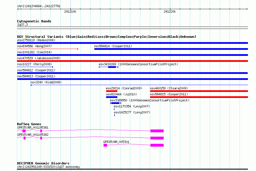256x171 pixels.
Task: Click the first small exon of NM_001195382
Action: pos(25,138)
